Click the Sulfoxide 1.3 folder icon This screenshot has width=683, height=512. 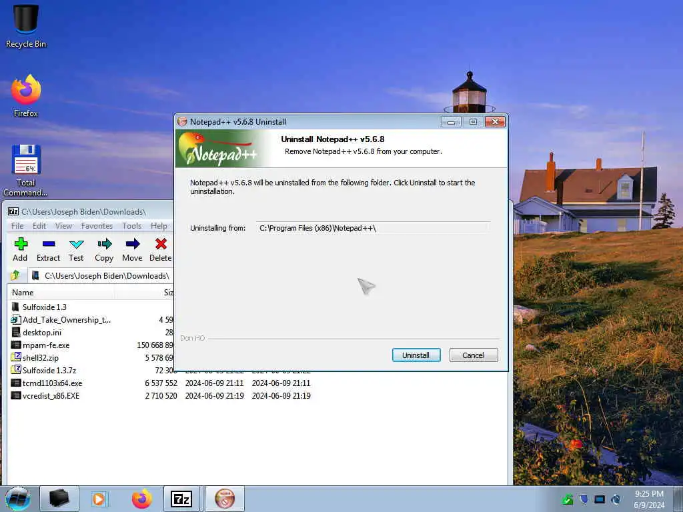(x=16, y=307)
